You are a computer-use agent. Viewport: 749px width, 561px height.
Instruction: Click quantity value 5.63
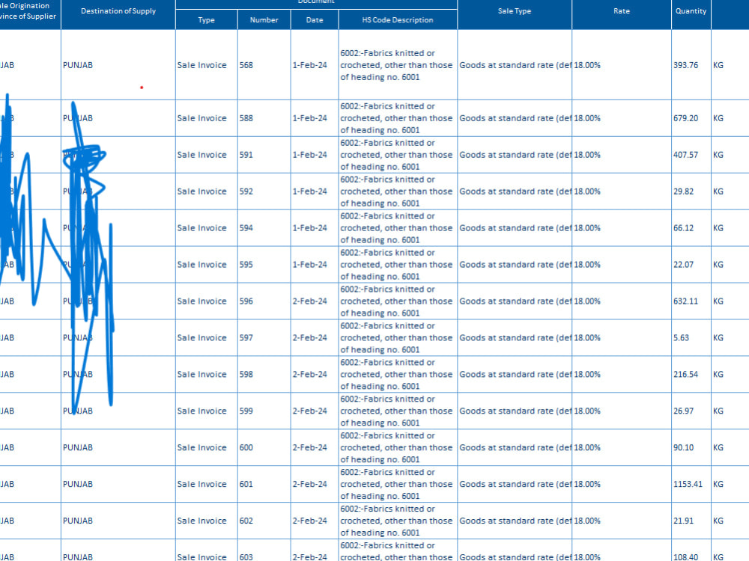coord(681,338)
